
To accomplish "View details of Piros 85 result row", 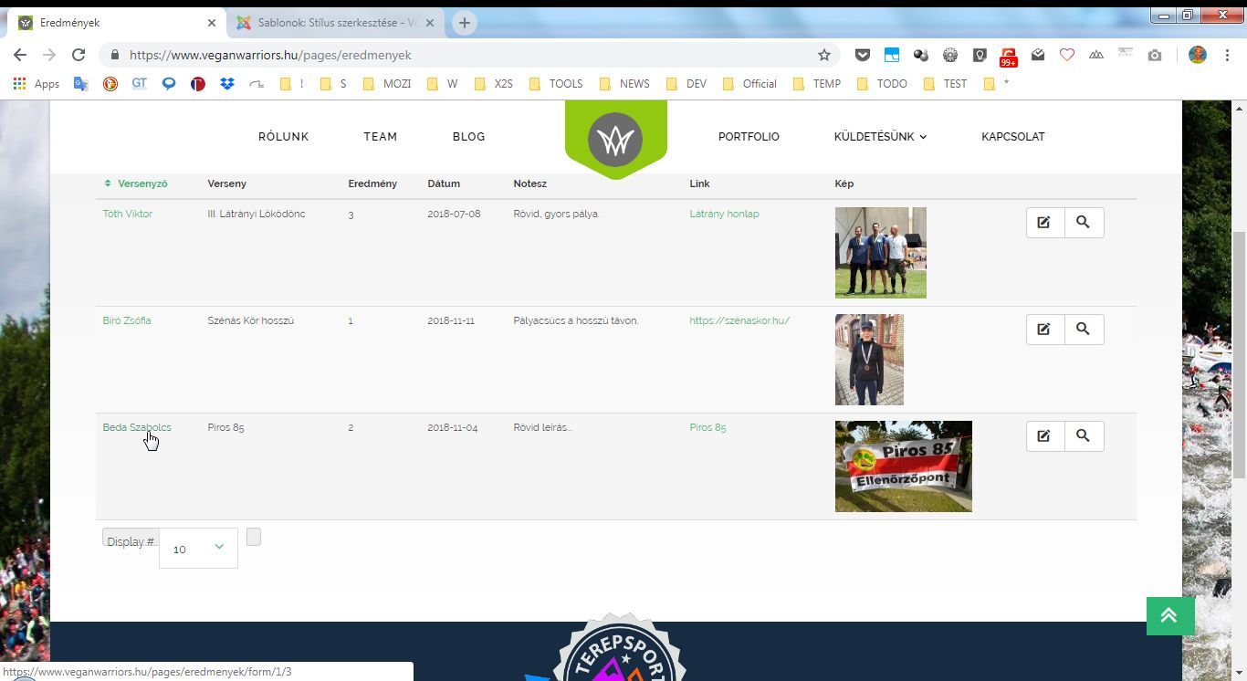I will pyautogui.click(x=1084, y=436).
